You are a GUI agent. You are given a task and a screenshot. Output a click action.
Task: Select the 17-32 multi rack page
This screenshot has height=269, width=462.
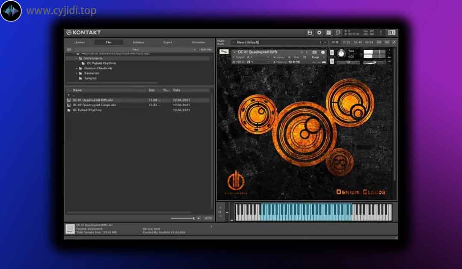click(346, 42)
